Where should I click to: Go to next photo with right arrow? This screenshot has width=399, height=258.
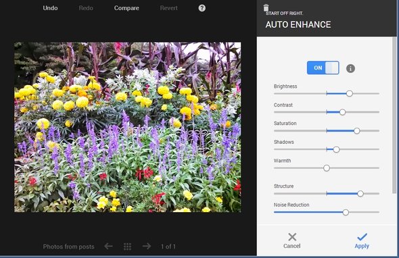(x=147, y=246)
